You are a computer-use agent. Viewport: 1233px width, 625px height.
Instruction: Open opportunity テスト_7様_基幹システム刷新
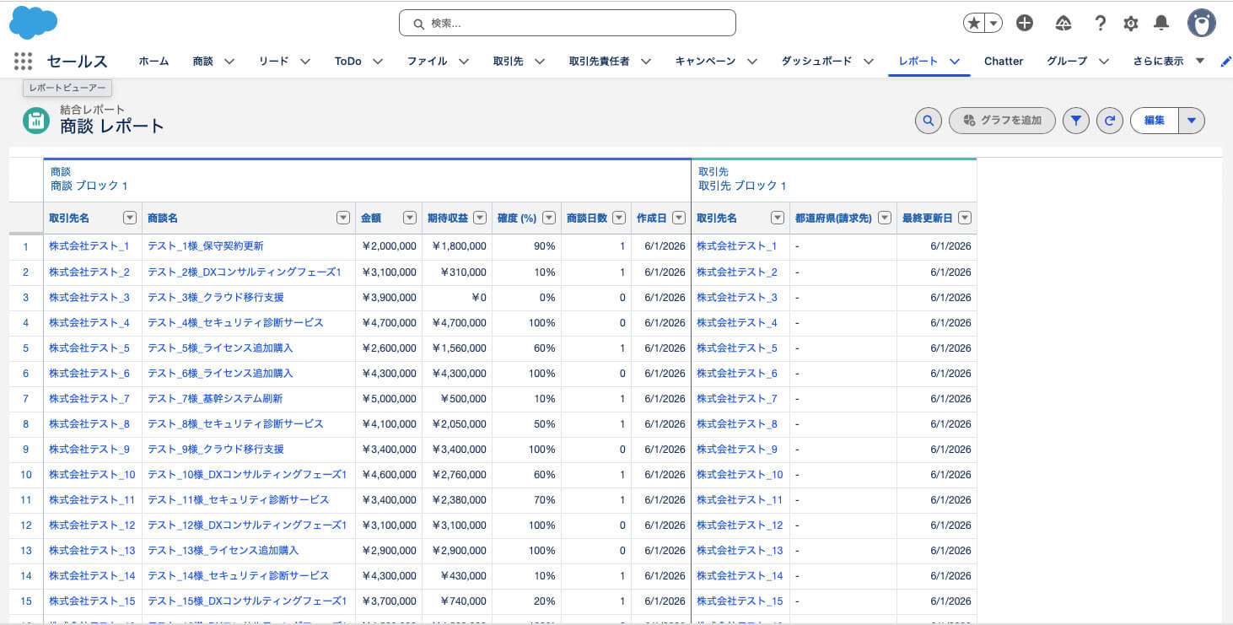215,398
